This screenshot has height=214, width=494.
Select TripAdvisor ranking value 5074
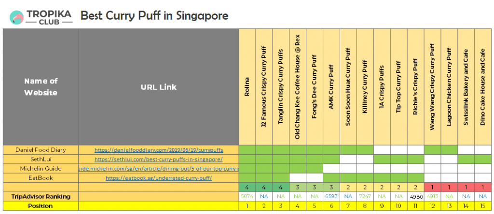(247, 197)
